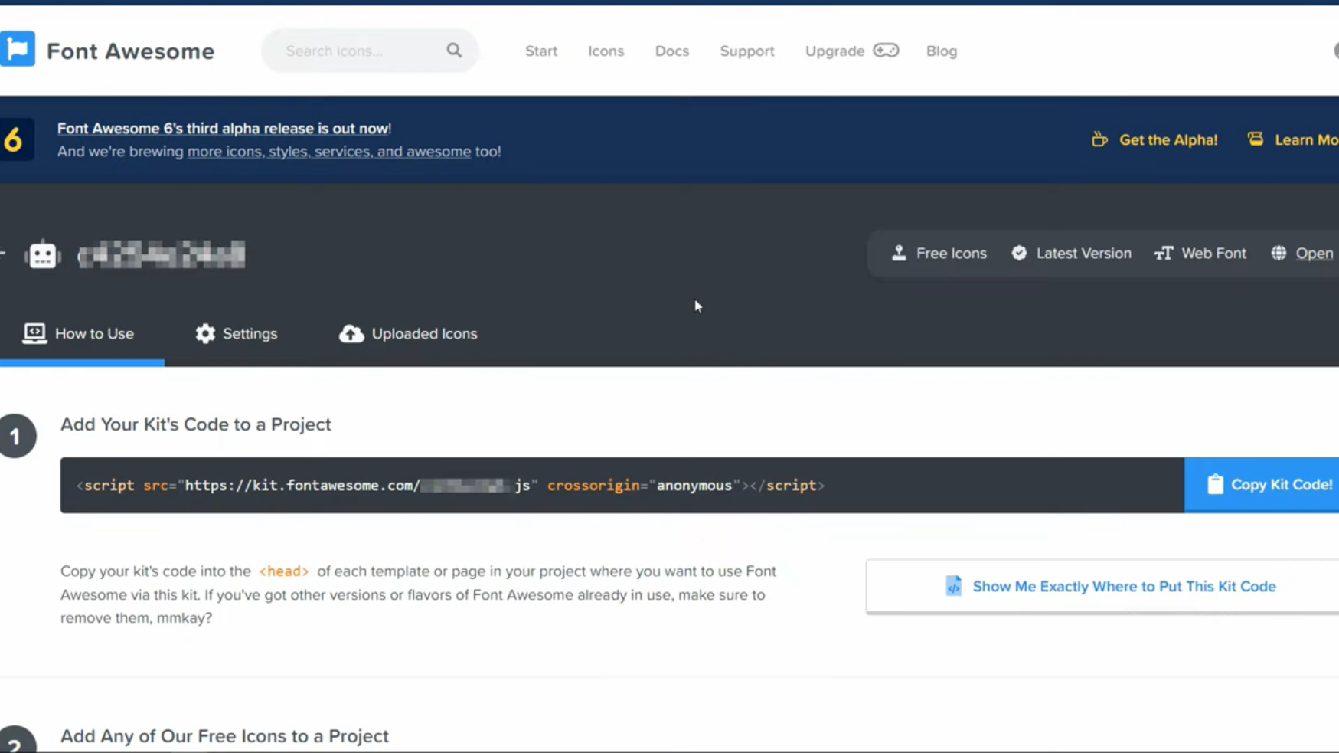Image resolution: width=1339 pixels, height=753 pixels.
Task: Click the Font Awesome wordmark
Action: 131,51
